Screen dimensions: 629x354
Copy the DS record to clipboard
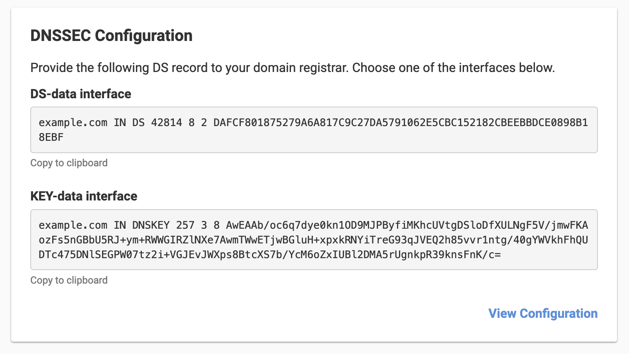[69, 163]
